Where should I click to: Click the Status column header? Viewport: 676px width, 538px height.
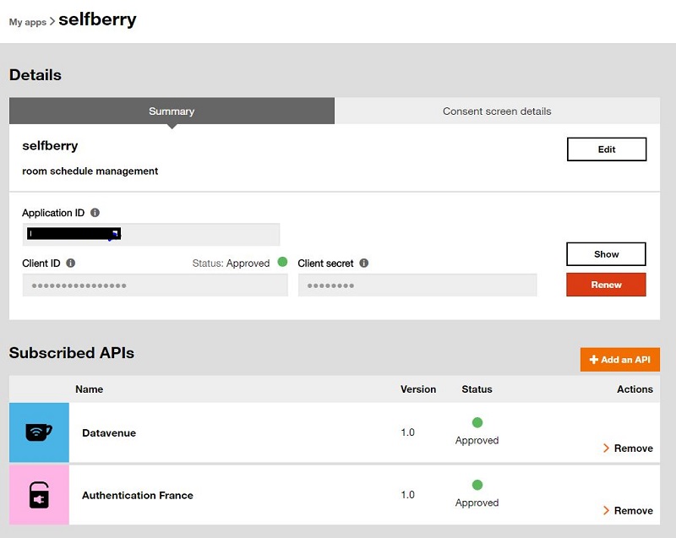coord(477,389)
